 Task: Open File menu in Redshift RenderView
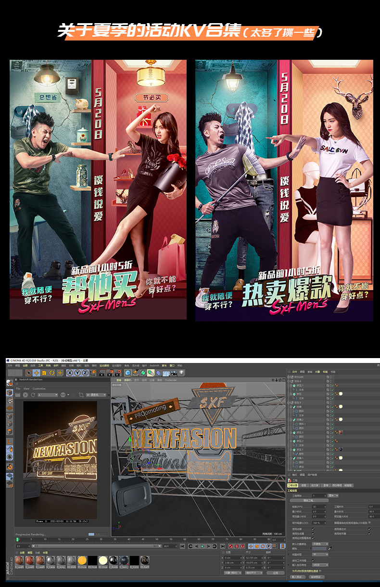click(x=18, y=388)
